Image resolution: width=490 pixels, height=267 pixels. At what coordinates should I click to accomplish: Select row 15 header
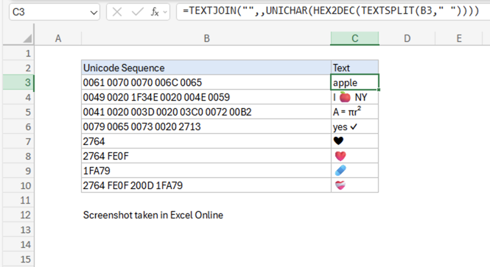[x=18, y=259]
